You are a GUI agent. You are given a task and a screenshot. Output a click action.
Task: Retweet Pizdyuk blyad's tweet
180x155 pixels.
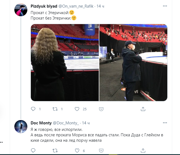tap(55, 109)
